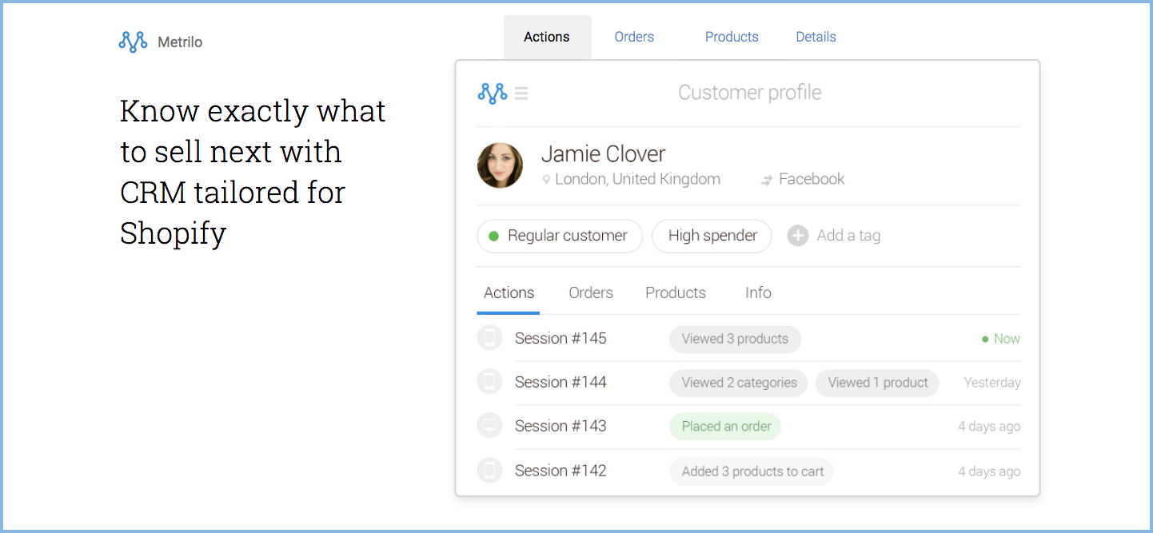Viewport: 1153px width, 533px height.
Task: Click the referral source icon beside Facebook
Action: coord(767,181)
